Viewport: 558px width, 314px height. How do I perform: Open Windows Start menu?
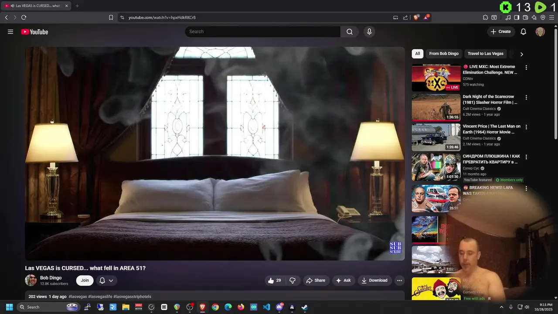[9, 307]
